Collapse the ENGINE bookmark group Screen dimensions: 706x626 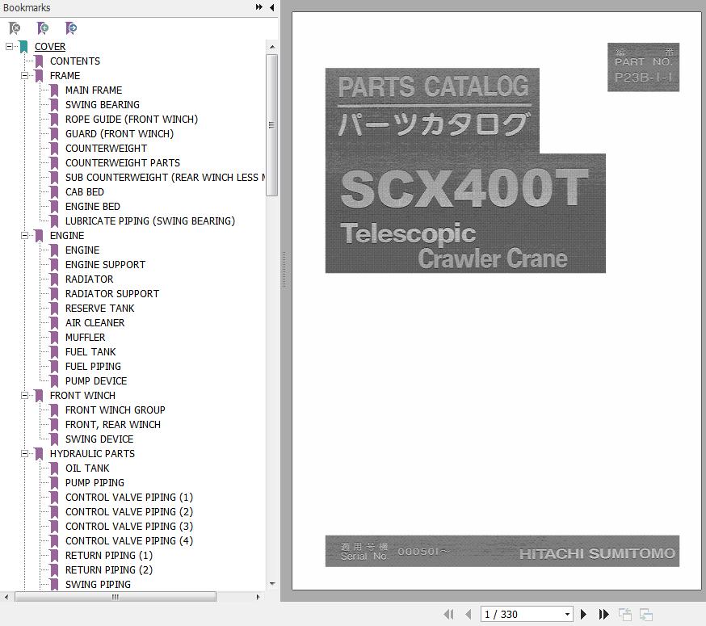coord(25,236)
